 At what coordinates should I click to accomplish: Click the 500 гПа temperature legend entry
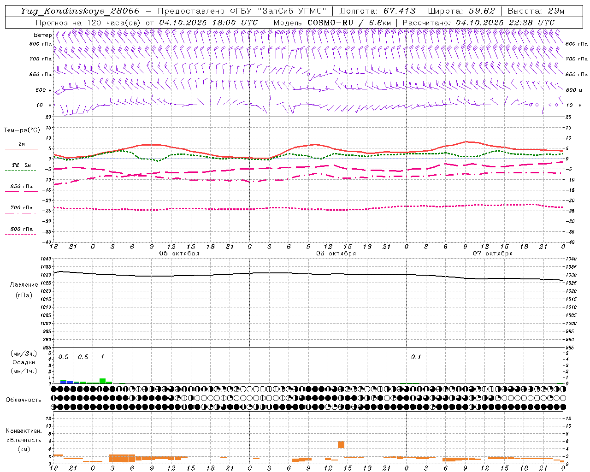(x=21, y=230)
